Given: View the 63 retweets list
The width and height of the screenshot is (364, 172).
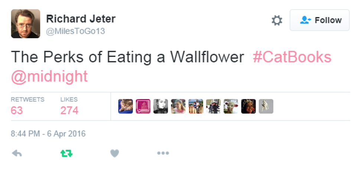Looking at the screenshot, I should (17, 110).
